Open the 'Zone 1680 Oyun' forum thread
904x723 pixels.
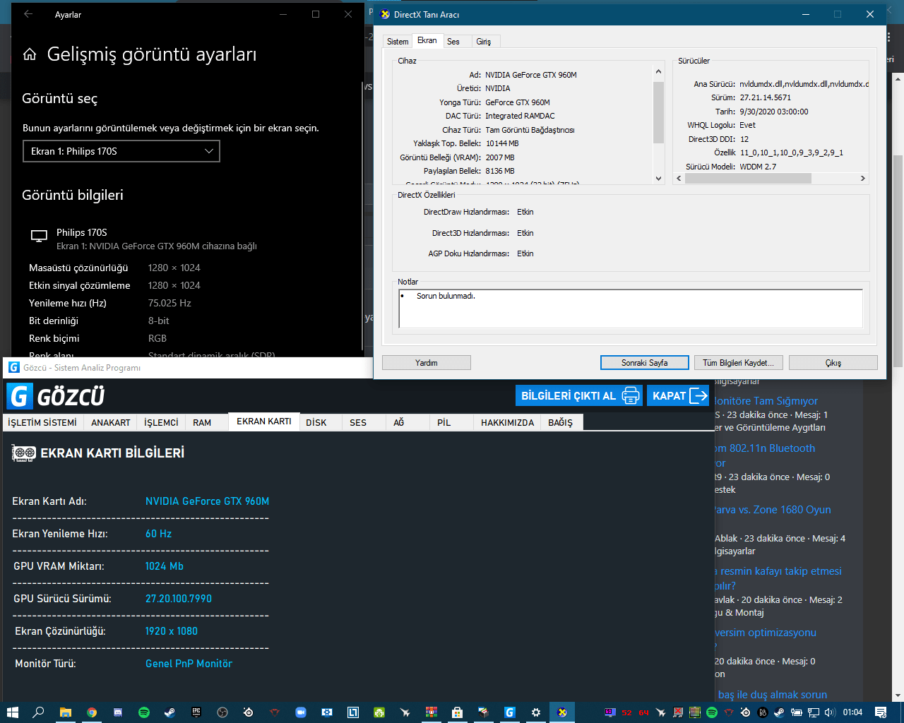coord(773,510)
